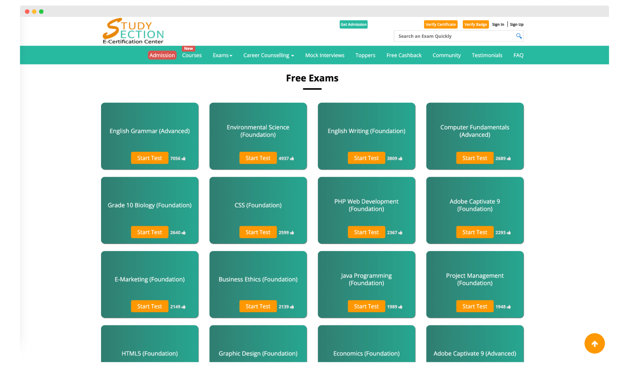Open the StudySection logo home link
Image resolution: width=629 pixels, height=368 pixels.
pyautogui.click(x=133, y=31)
